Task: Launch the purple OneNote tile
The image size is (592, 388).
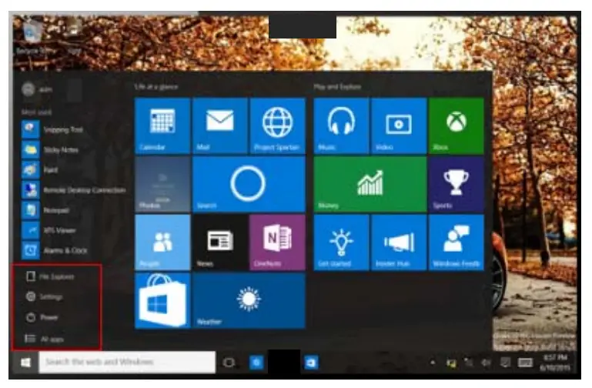Action: coord(277,242)
